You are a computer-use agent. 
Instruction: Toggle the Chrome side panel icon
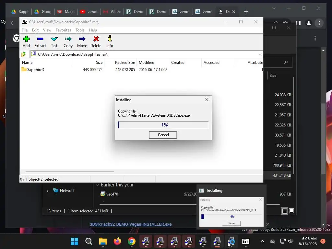click(298, 23)
